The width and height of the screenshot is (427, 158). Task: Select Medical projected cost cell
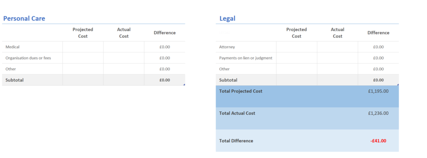[x=83, y=47]
